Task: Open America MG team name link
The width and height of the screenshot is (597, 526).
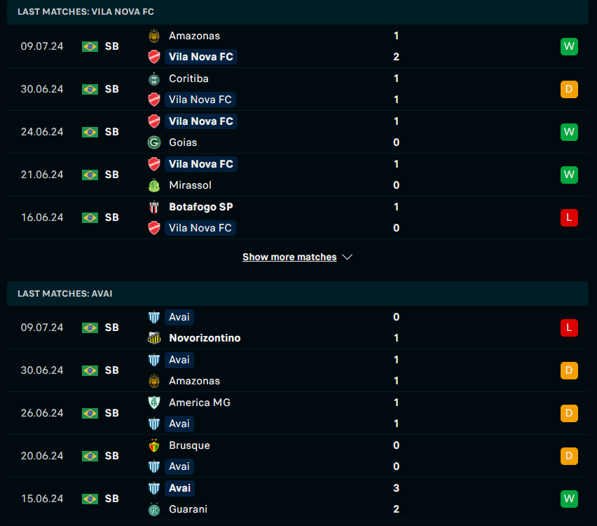Action: point(200,403)
